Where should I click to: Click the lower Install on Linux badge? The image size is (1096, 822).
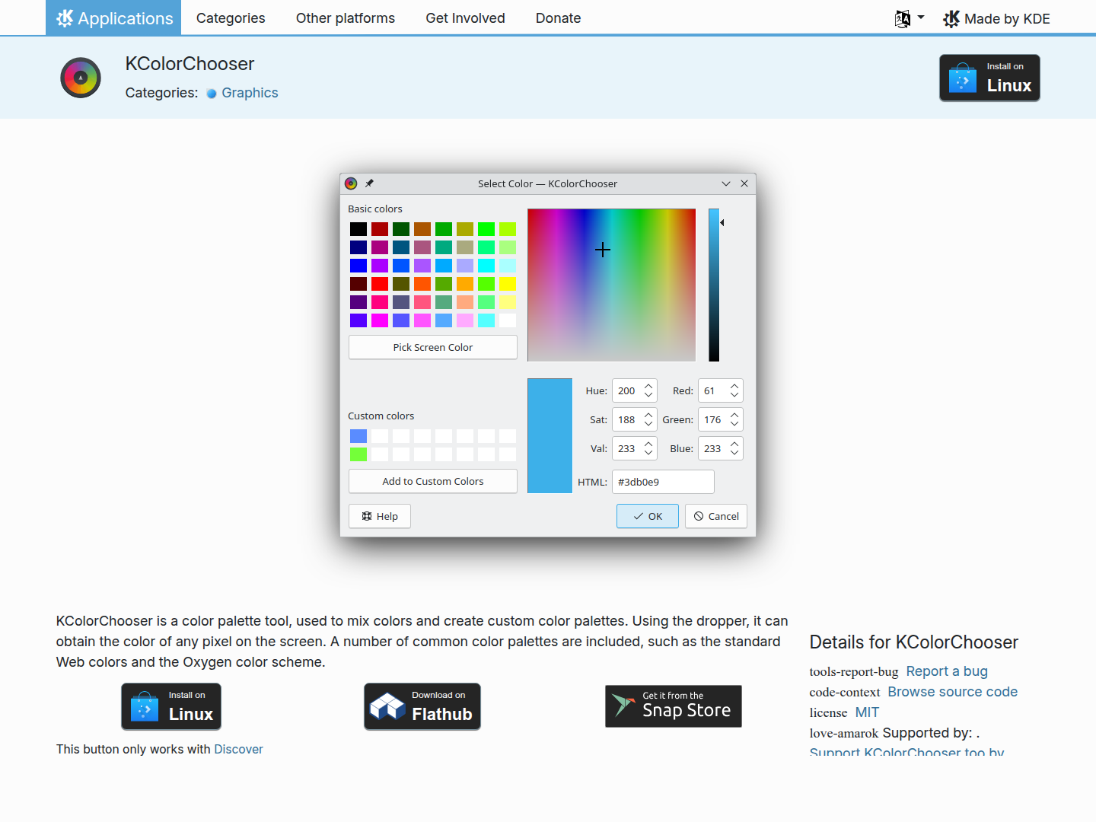click(x=171, y=706)
